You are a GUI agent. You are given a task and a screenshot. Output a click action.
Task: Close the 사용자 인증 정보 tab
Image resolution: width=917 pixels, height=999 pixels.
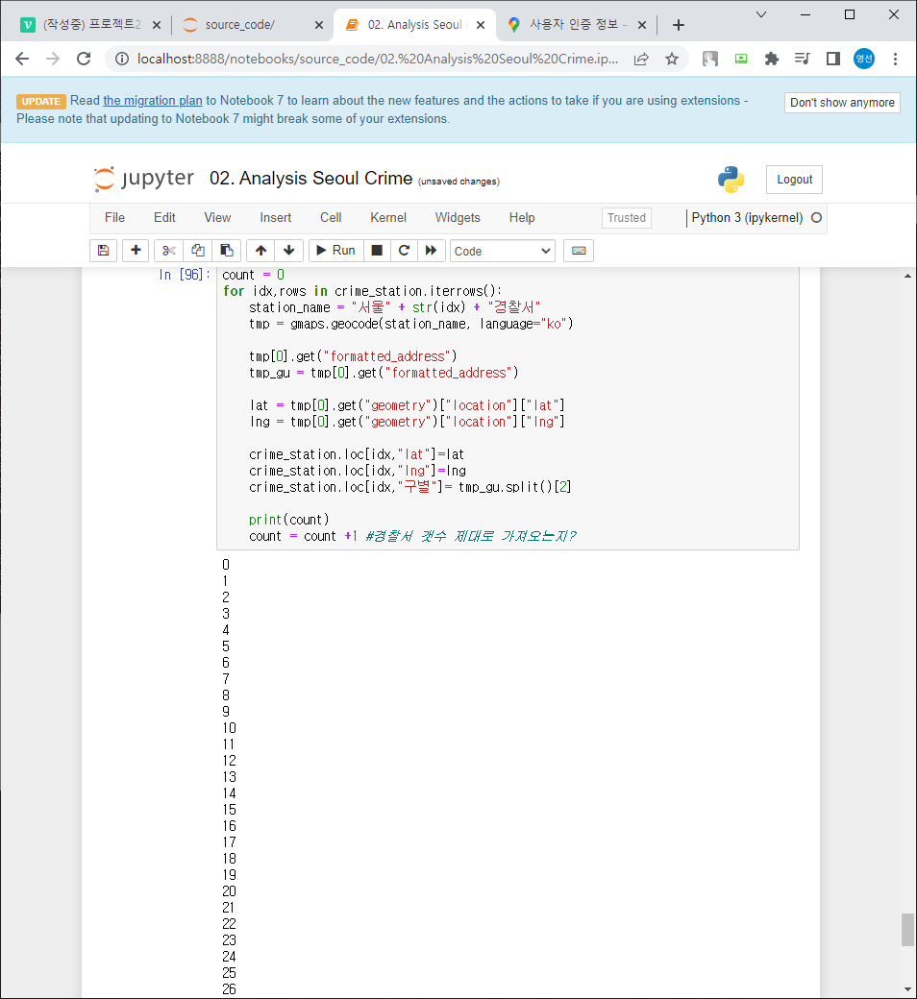coord(641,25)
